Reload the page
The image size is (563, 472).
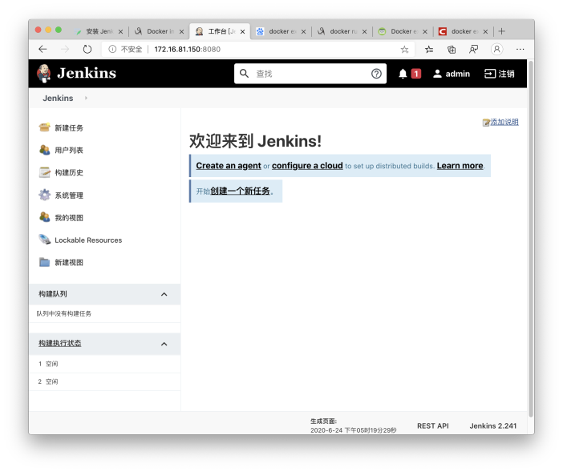tap(87, 49)
